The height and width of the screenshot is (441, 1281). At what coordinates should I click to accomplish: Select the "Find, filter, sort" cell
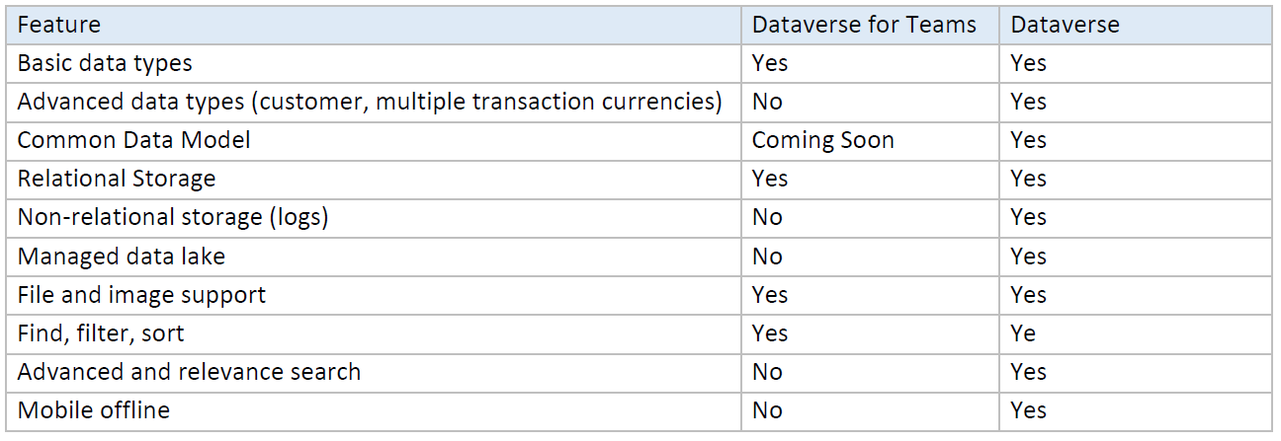(x=101, y=333)
